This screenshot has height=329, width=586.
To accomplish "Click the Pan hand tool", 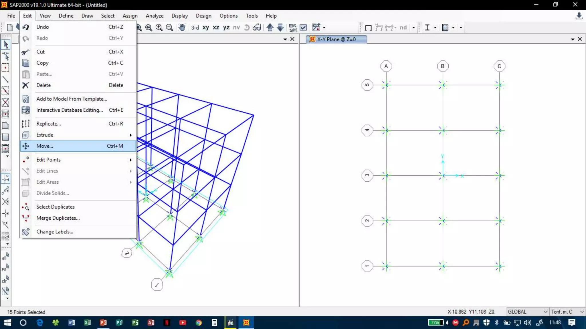I will pyautogui.click(x=182, y=27).
